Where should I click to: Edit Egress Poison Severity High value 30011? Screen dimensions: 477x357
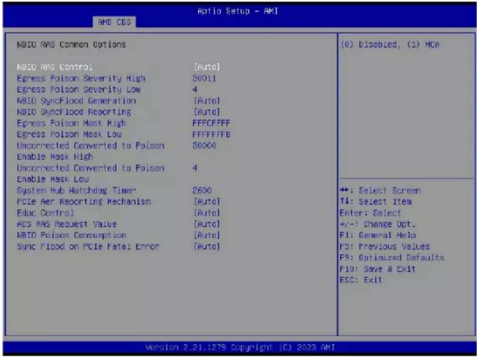click(x=204, y=78)
